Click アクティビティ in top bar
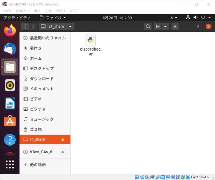215x180 pixels. pyautogui.click(x=17, y=18)
